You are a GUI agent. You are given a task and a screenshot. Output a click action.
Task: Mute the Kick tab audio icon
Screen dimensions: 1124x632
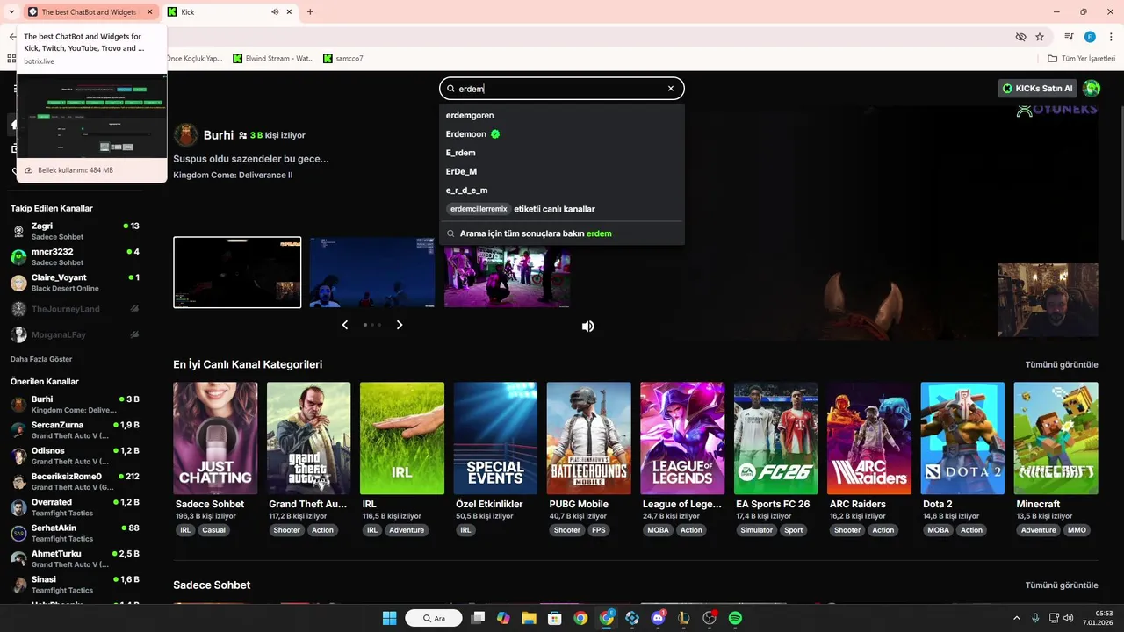pos(275,12)
